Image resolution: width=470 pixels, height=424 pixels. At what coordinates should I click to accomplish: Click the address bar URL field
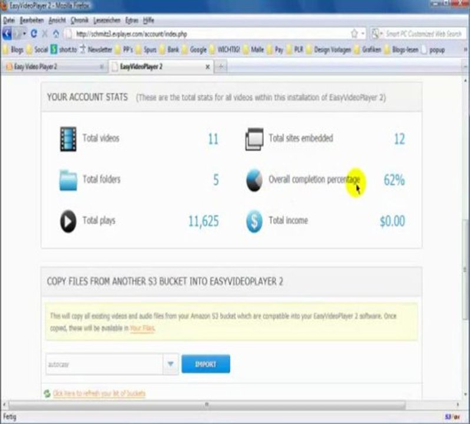pyautogui.click(x=207, y=34)
